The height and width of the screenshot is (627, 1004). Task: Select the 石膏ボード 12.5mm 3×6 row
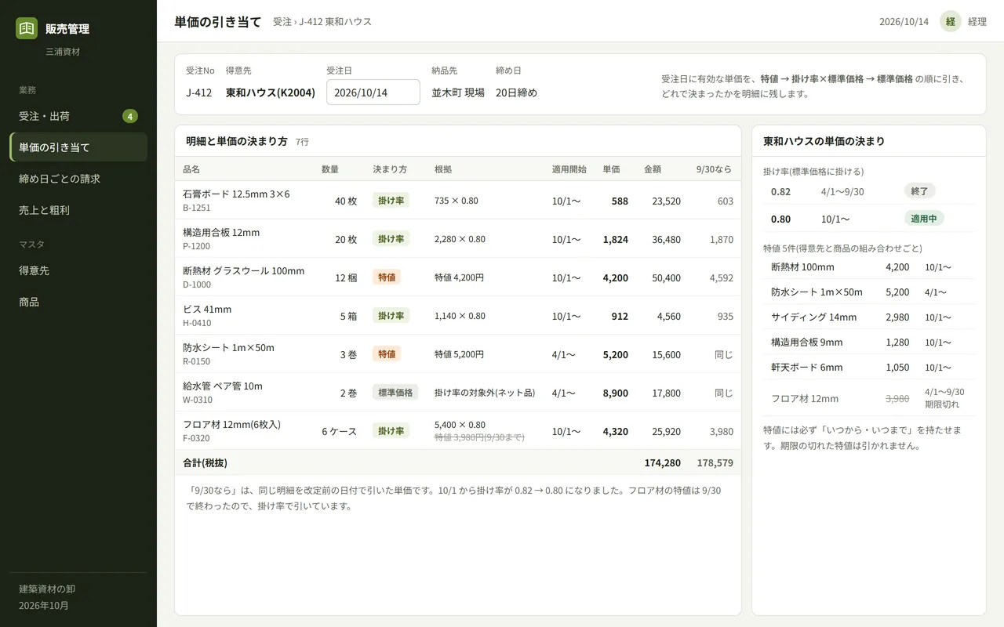tap(458, 201)
